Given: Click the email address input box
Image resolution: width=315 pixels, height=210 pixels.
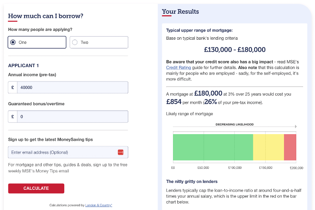Looking at the screenshot, I should 63,152.
